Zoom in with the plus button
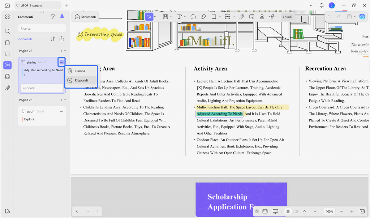370x218 pixels. pyautogui.click(x=352, y=211)
